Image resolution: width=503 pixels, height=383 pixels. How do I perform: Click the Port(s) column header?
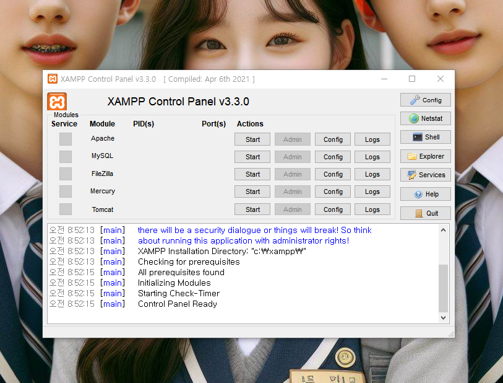coord(213,124)
